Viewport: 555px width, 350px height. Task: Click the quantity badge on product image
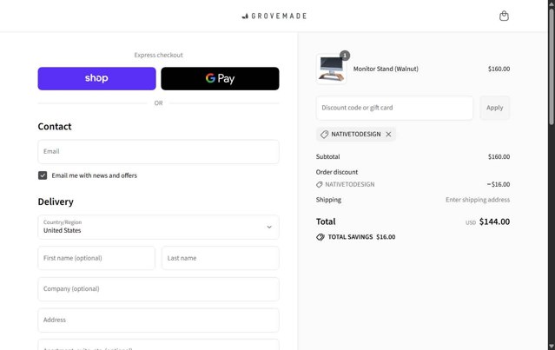tap(345, 56)
